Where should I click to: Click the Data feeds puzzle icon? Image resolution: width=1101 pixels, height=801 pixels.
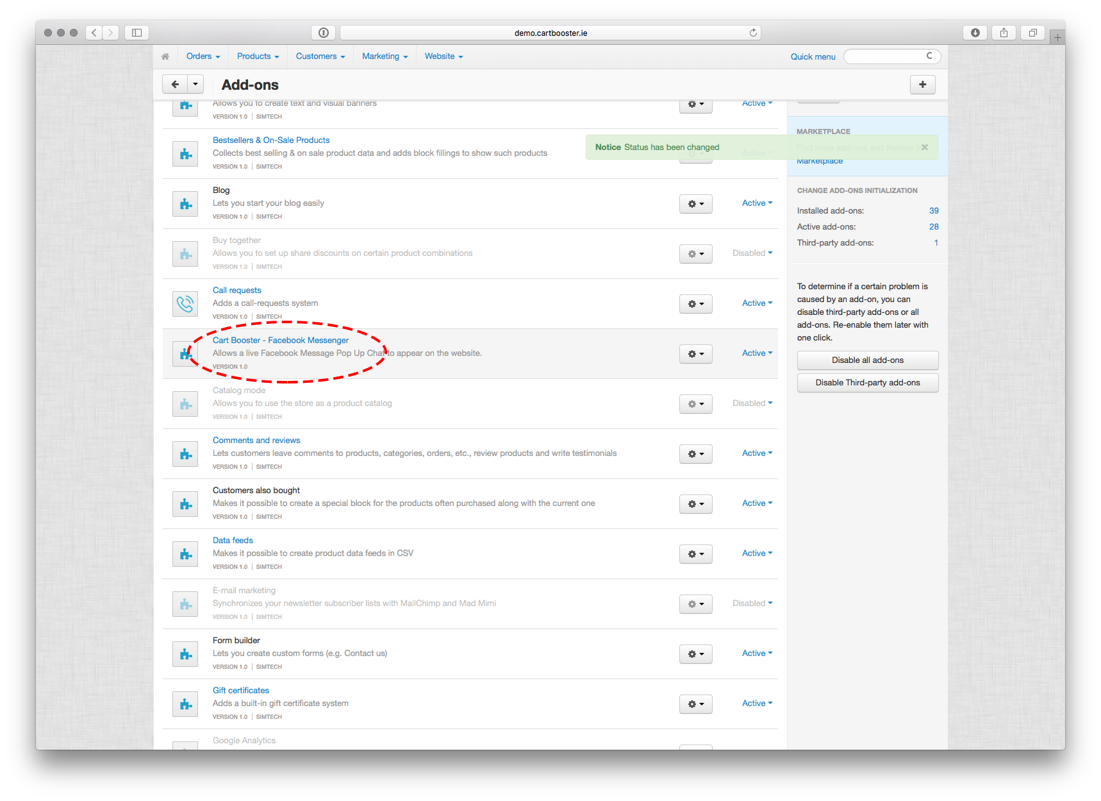point(185,554)
